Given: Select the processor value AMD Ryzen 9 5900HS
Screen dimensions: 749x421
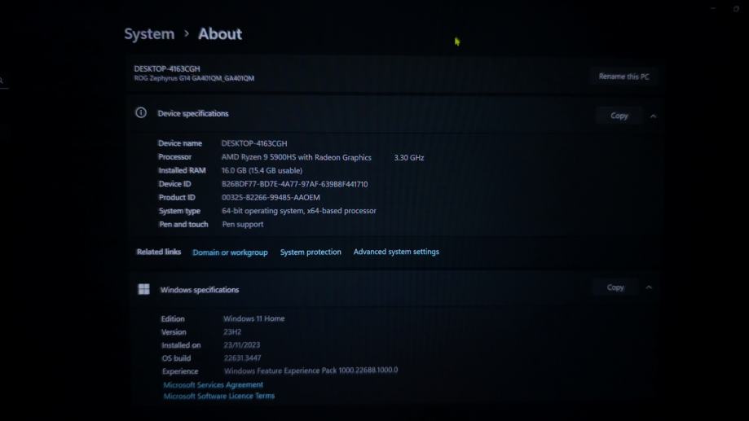Looking at the screenshot, I should [296, 157].
